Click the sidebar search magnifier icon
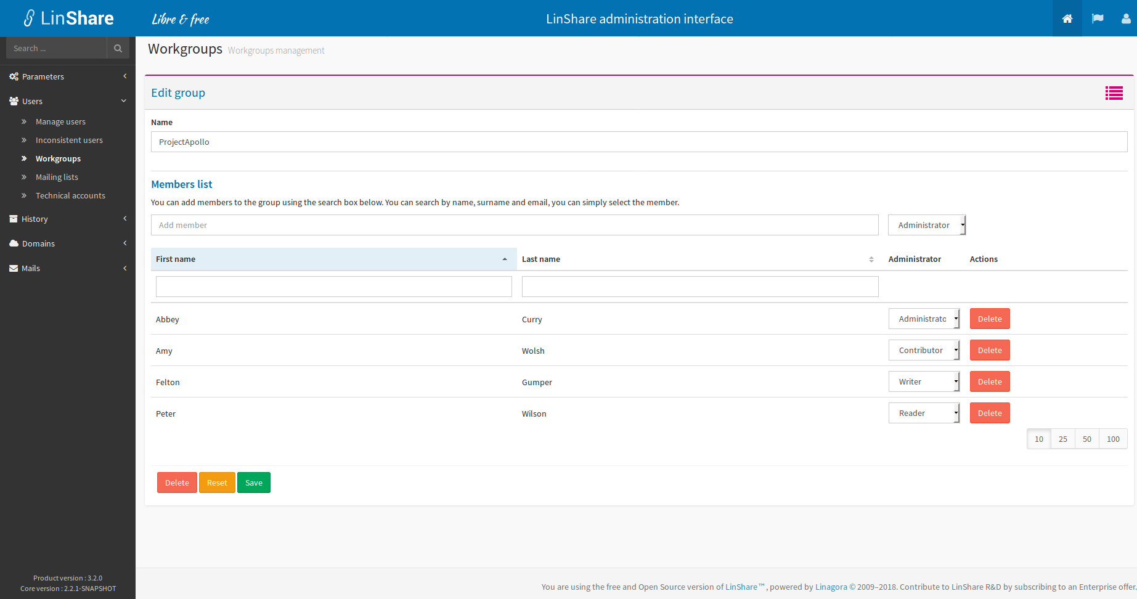 pos(118,48)
